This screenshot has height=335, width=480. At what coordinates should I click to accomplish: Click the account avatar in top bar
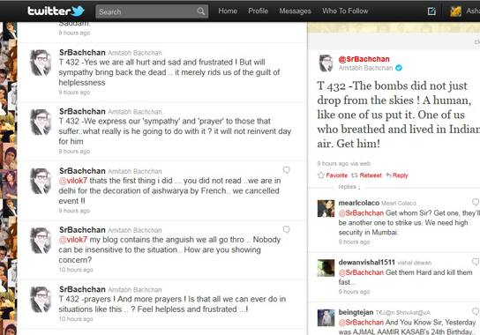pos(455,11)
